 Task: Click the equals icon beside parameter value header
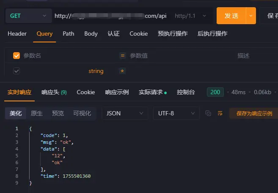[123, 56]
